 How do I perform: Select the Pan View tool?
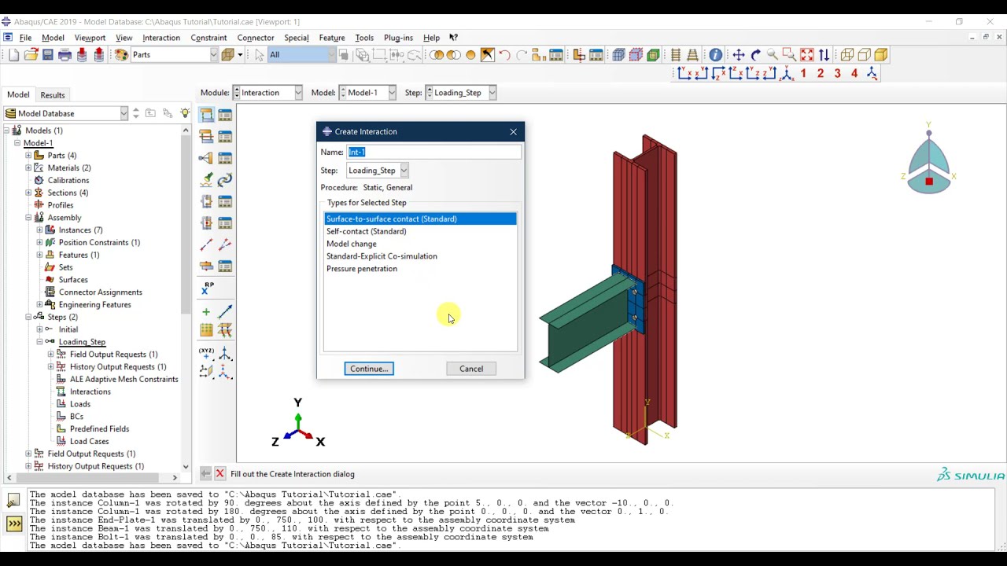pos(738,55)
